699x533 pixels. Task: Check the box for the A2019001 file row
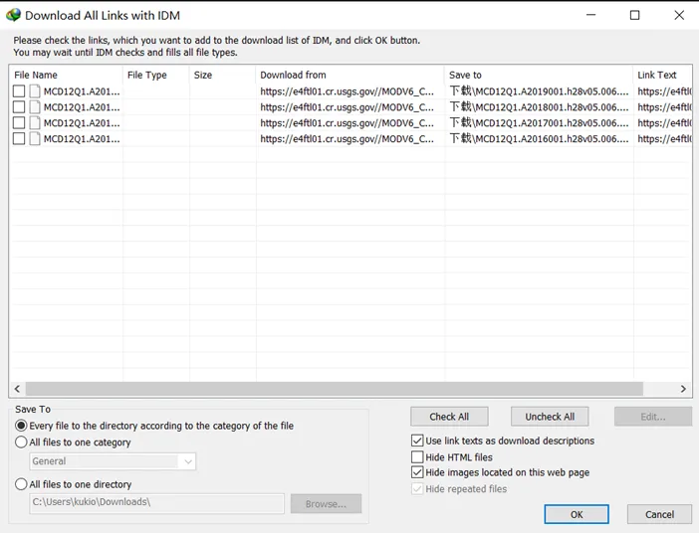(19, 91)
